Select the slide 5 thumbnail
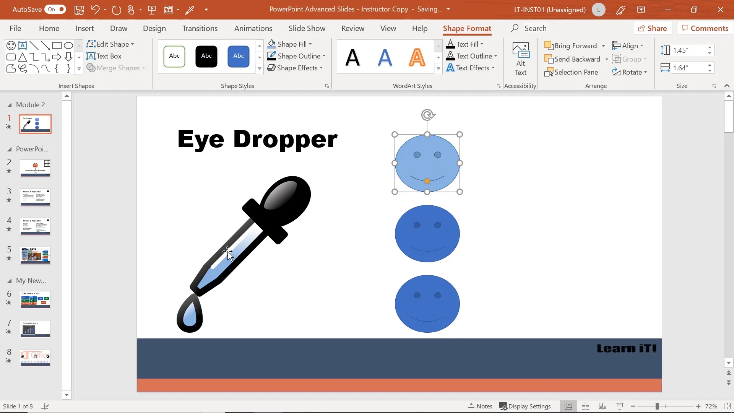 pyautogui.click(x=35, y=255)
